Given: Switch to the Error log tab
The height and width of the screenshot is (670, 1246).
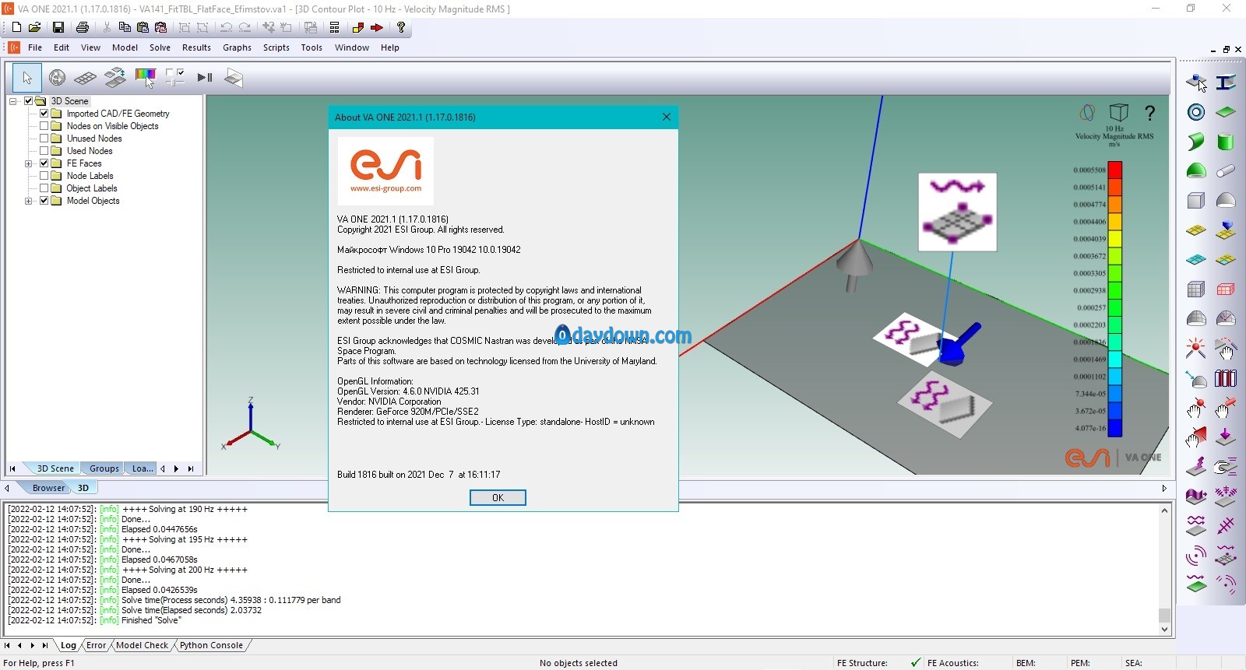Looking at the screenshot, I should 97,645.
